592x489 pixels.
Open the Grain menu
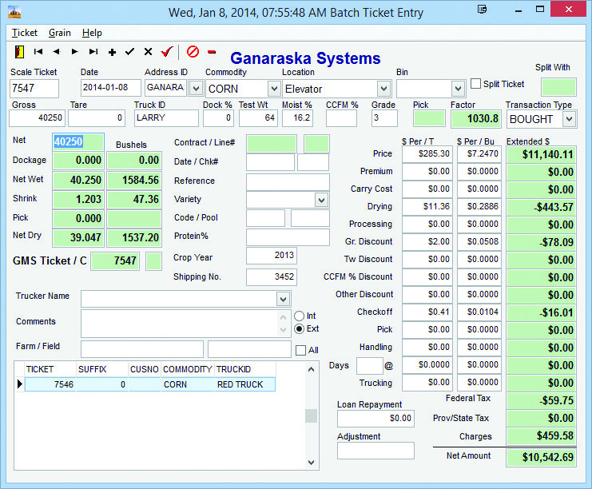[60, 33]
